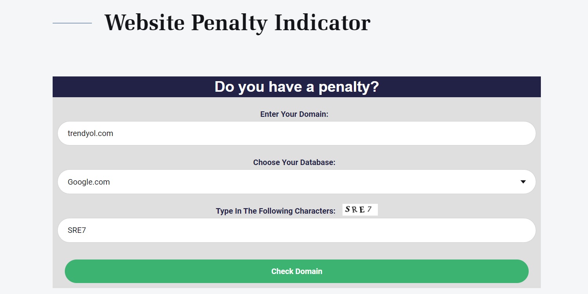Click the Type In The Following Characters label
This screenshot has width=588, height=294.
pos(276,211)
